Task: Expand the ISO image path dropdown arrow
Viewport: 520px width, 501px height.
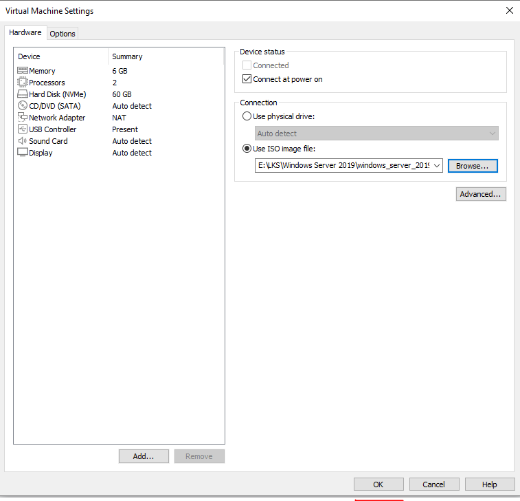Action: (437, 165)
